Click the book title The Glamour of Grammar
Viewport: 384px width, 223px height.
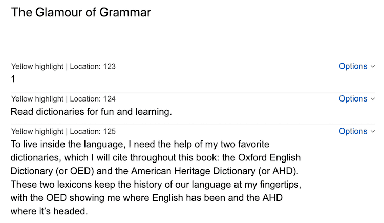81,12
